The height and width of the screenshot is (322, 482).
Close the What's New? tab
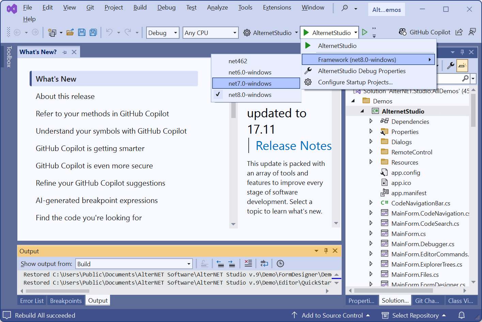pyautogui.click(x=74, y=52)
